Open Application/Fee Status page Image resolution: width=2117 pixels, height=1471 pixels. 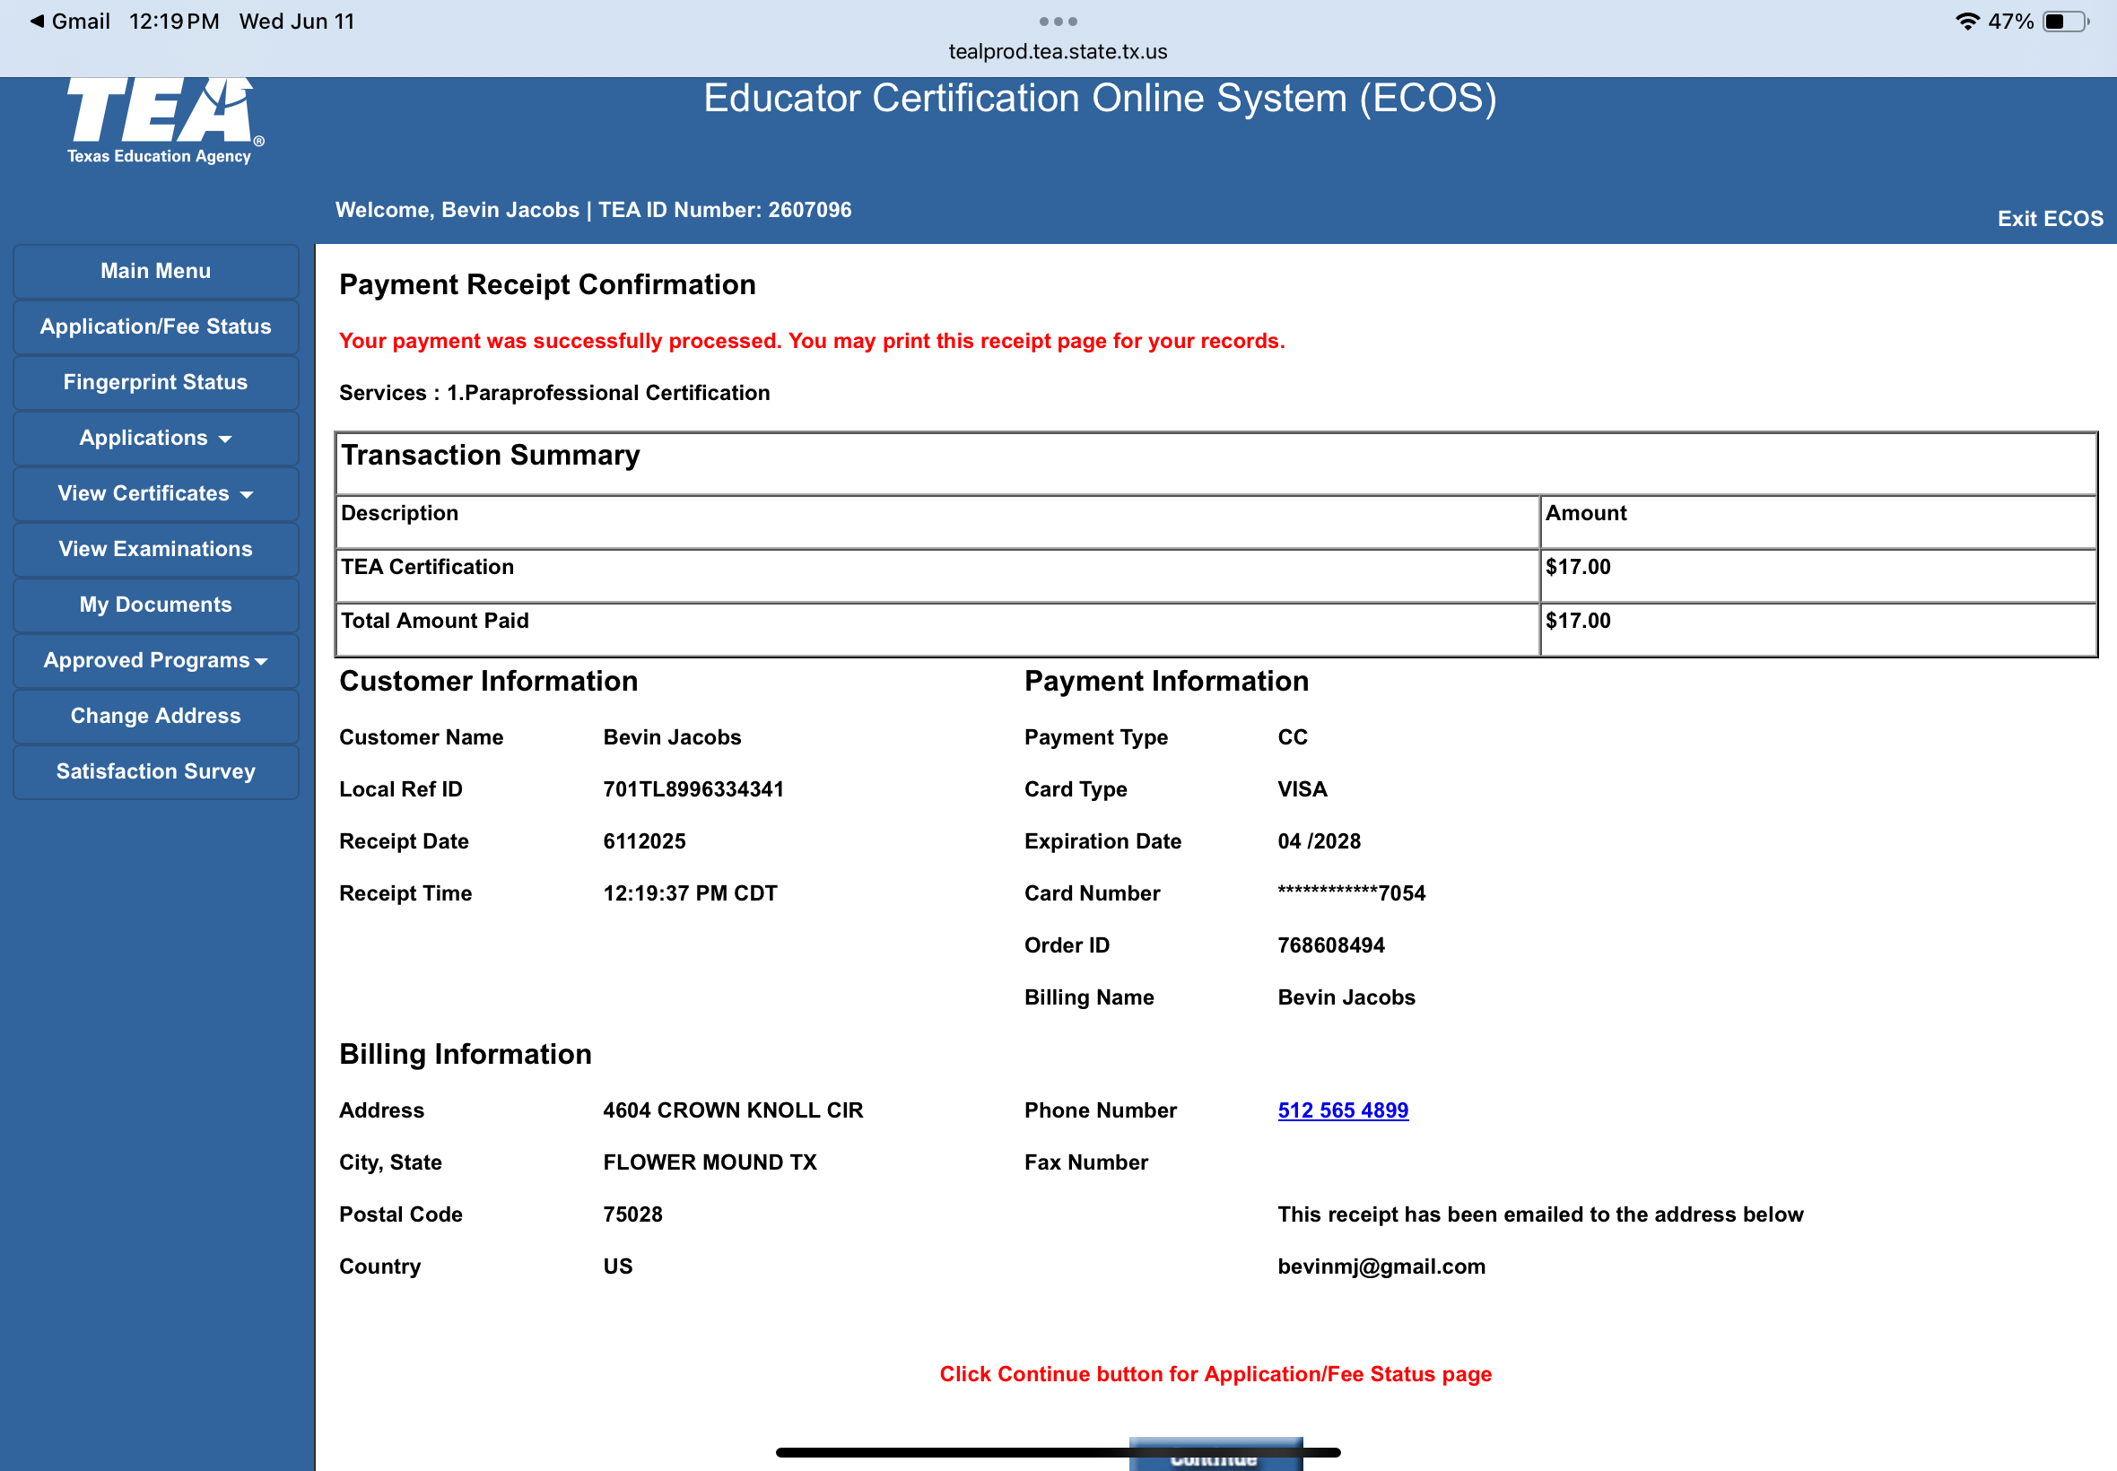point(155,326)
